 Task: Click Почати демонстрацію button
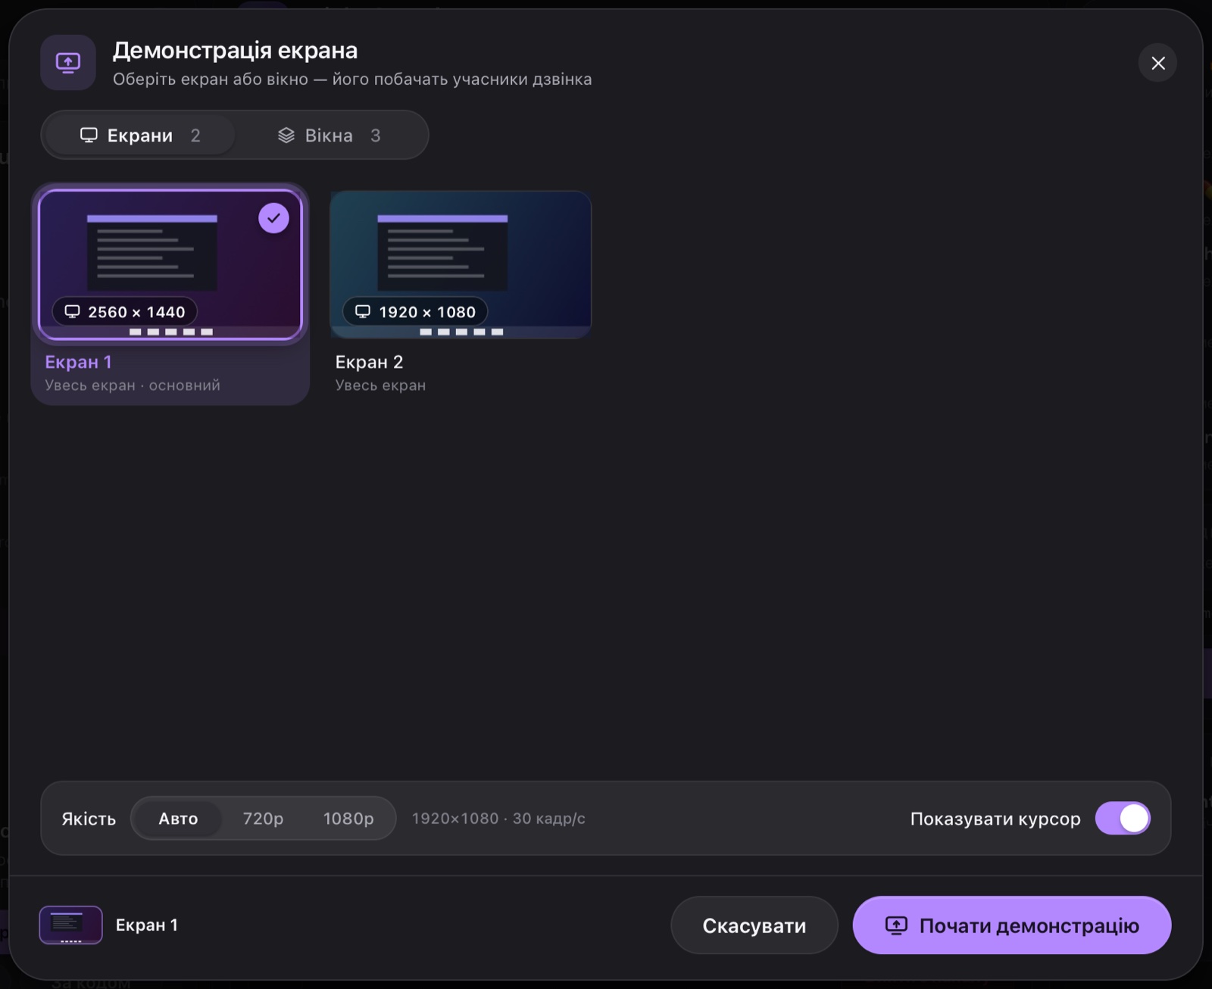(x=1012, y=925)
